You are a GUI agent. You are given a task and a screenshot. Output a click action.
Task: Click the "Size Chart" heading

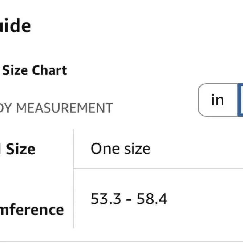coord(35,70)
